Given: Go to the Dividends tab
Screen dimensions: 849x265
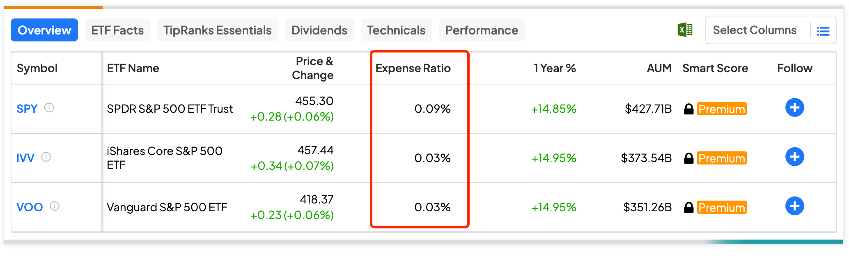Looking at the screenshot, I should pyautogui.click(x=319, y=30).
